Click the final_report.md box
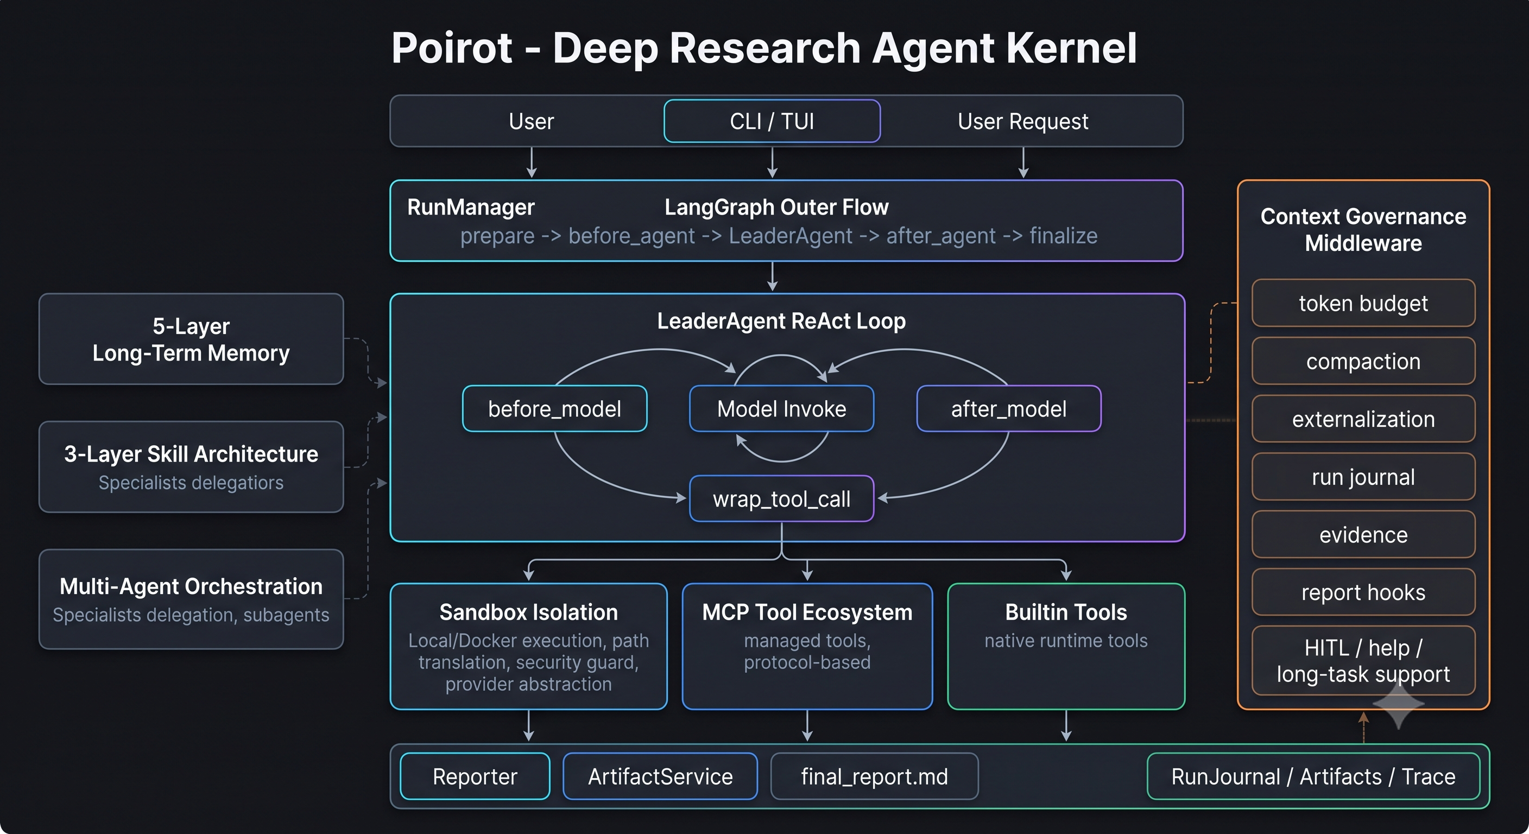The height and width of the screenshot is (834, 1529). click(874, 776)
